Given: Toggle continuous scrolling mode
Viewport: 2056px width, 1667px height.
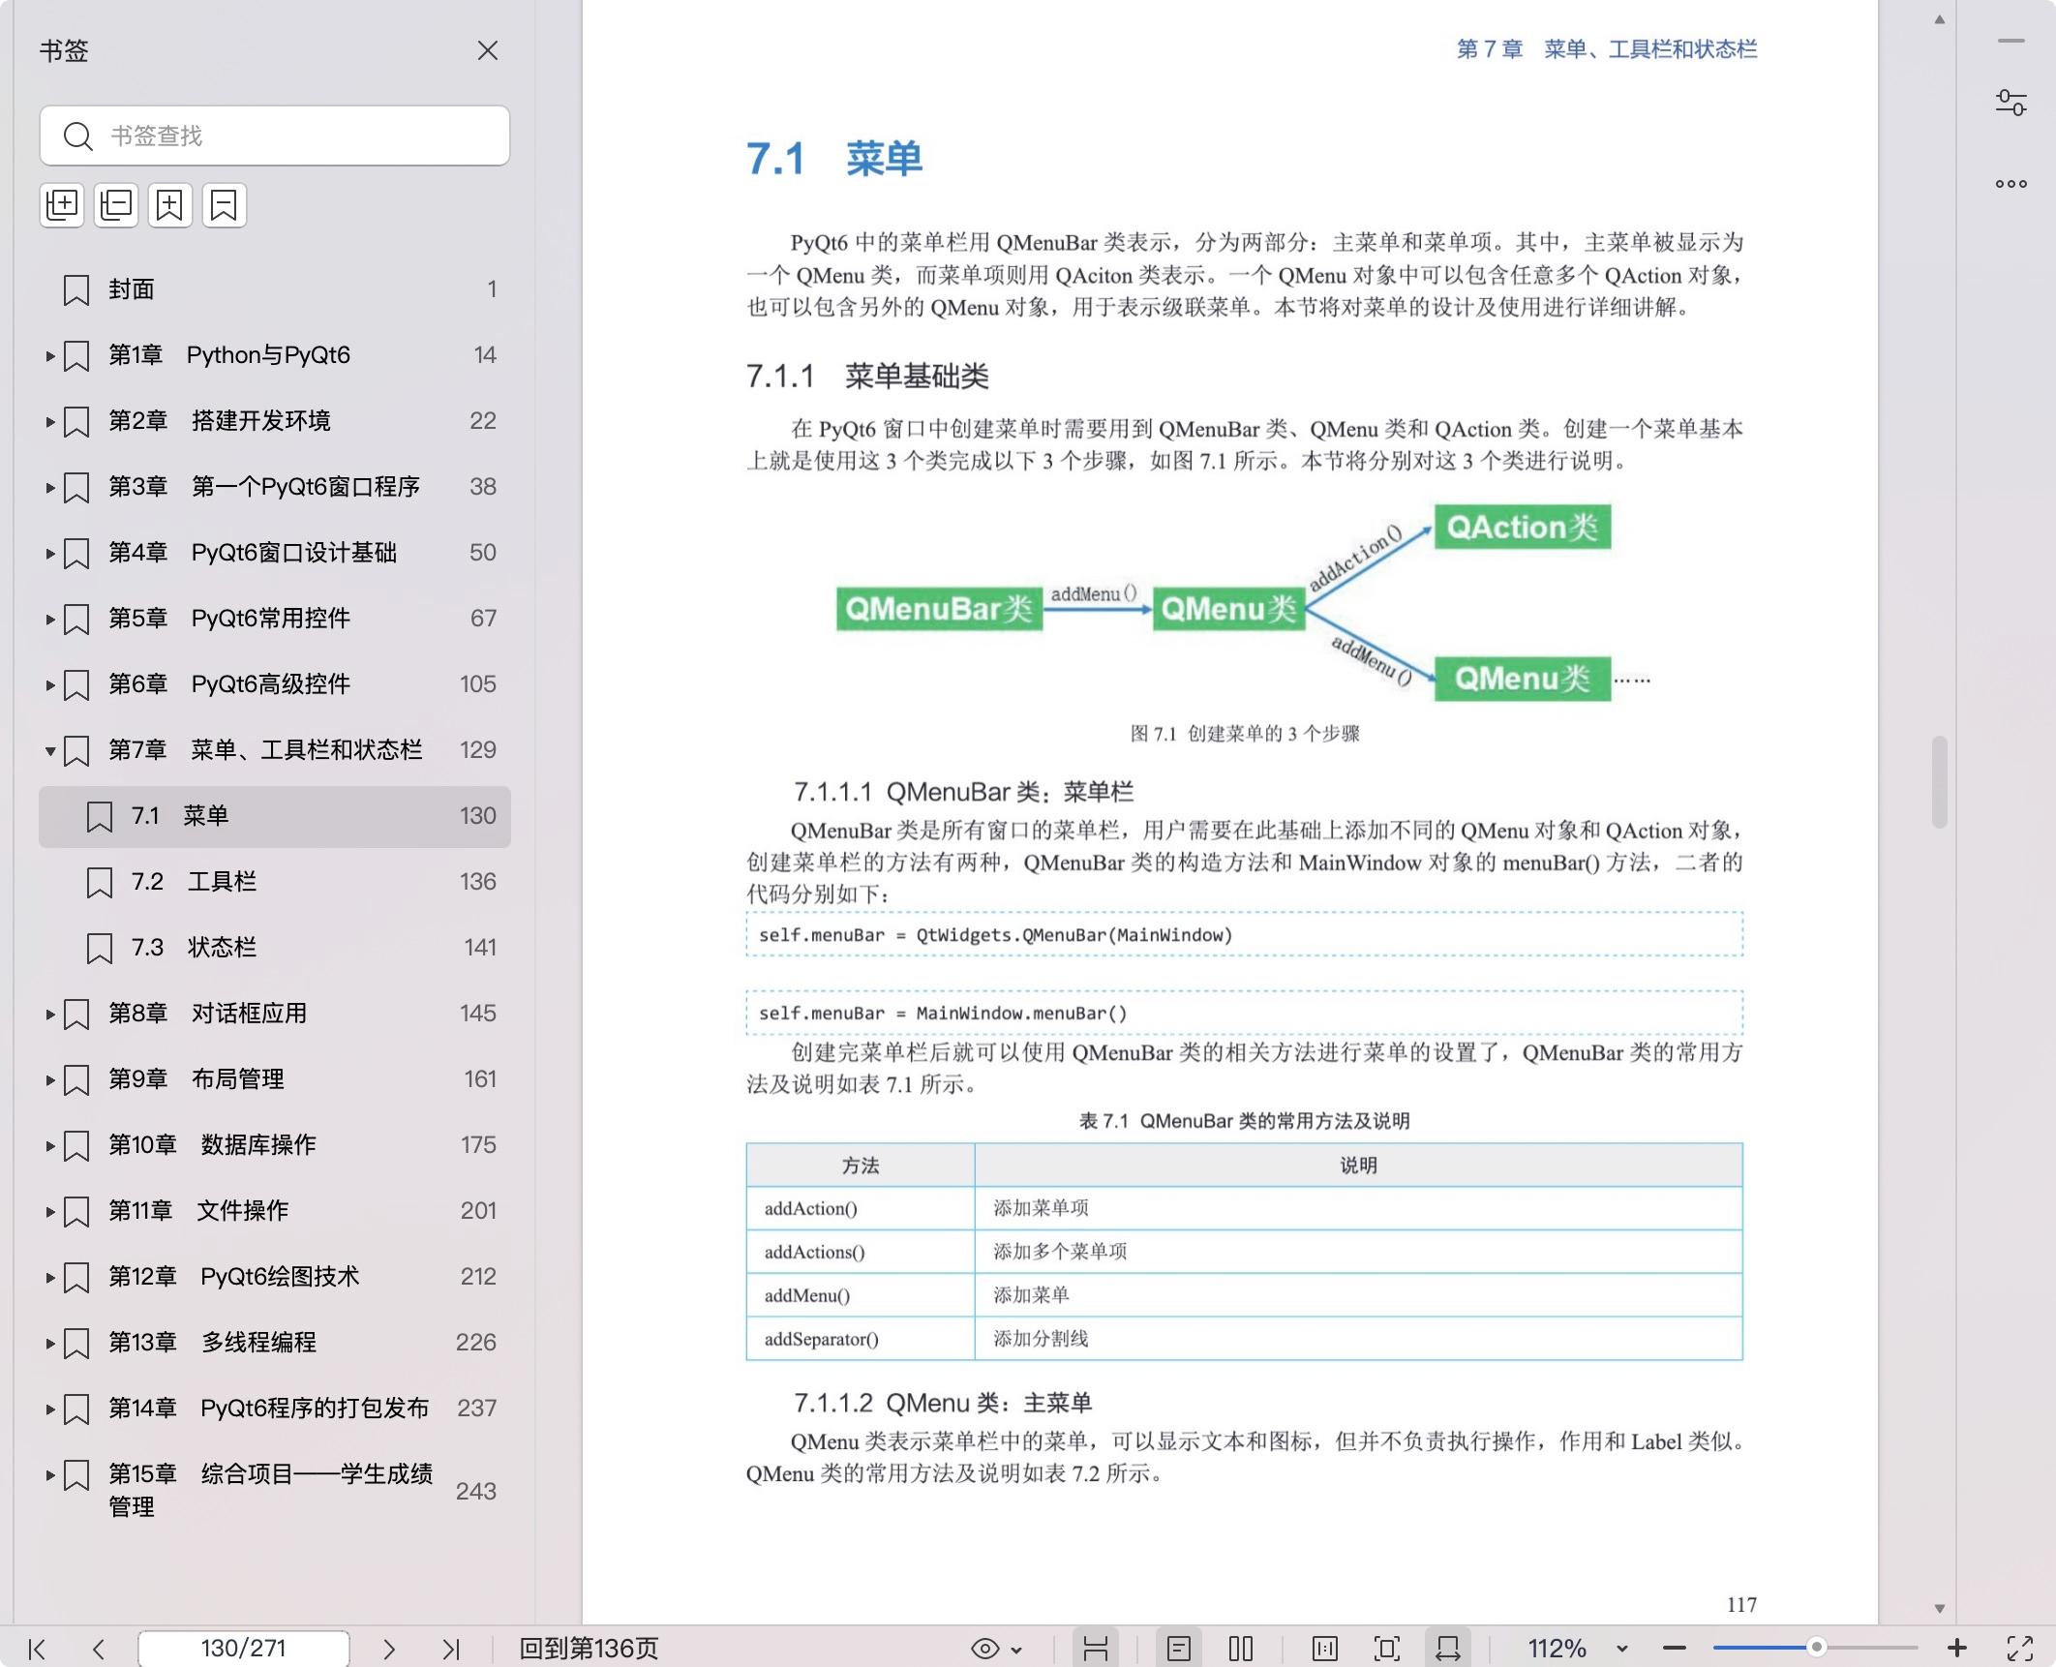Looking at the screenshot, I should (1096, 1649).
